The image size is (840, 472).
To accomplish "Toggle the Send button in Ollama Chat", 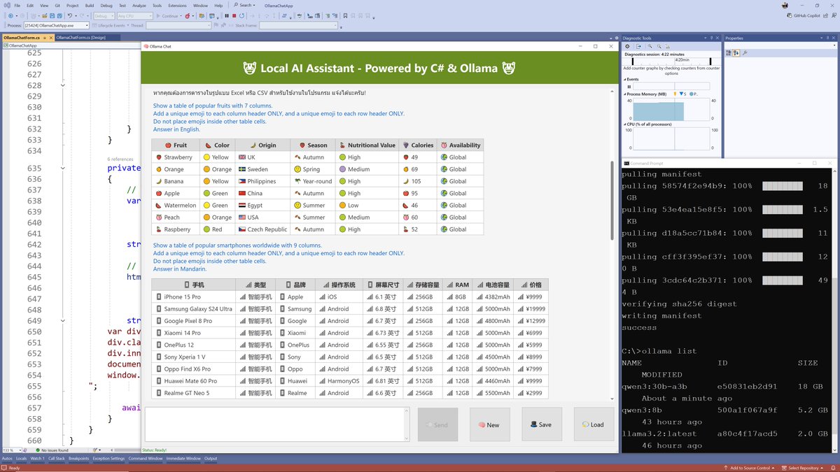I will [x=437, y=424].
